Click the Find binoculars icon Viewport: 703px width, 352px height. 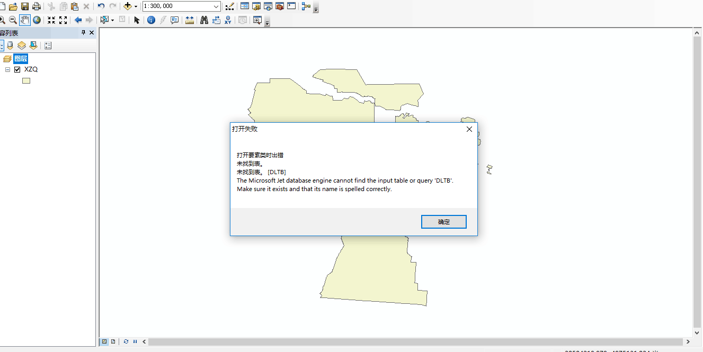click(x=204, y=20)
